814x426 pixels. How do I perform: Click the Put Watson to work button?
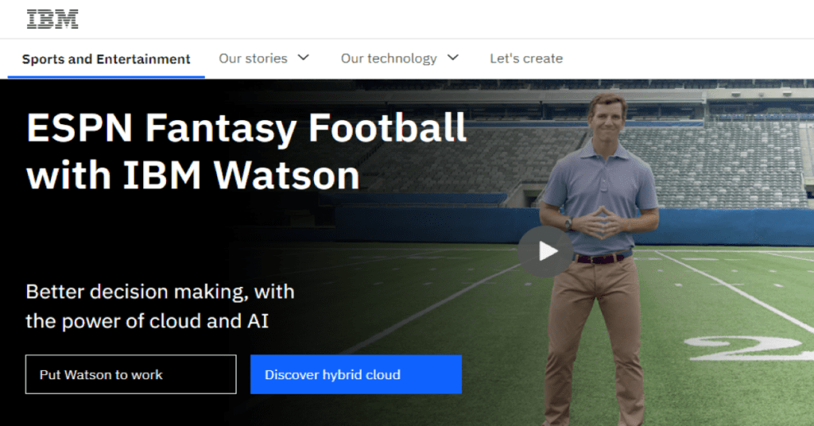pos(131,374)
